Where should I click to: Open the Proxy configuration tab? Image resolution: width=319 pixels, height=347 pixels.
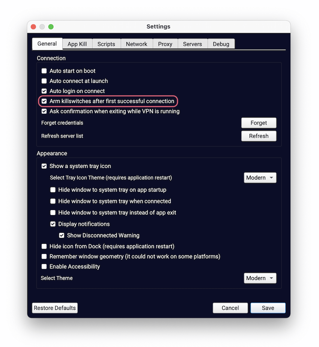(165, 44)
